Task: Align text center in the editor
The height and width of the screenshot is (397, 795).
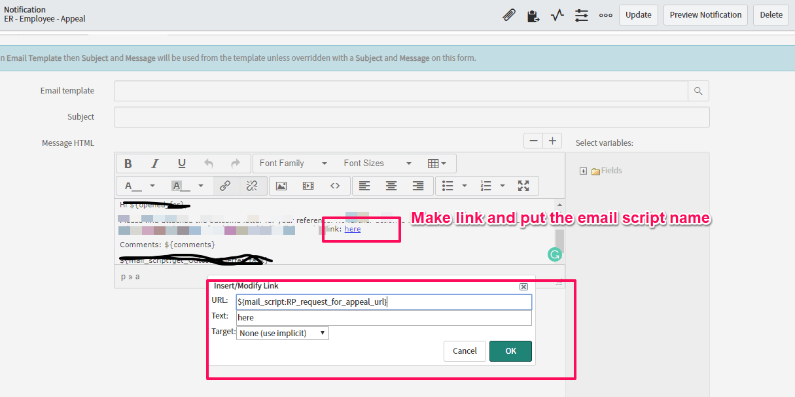Action: click(x=391, y=186)
